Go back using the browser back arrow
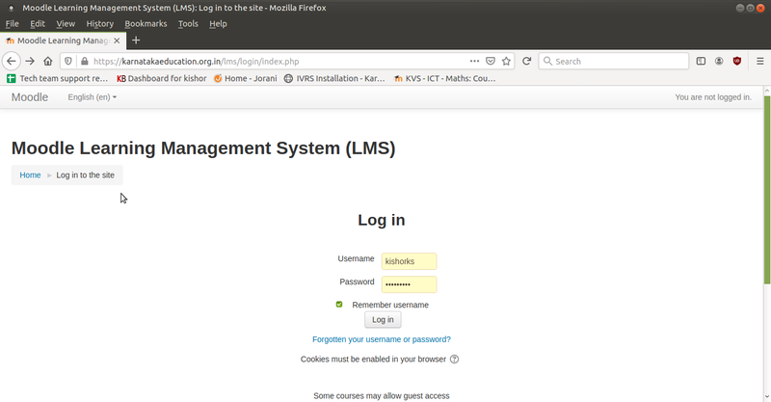The height and width of the screenshot is (402, 771). [12, 61]
